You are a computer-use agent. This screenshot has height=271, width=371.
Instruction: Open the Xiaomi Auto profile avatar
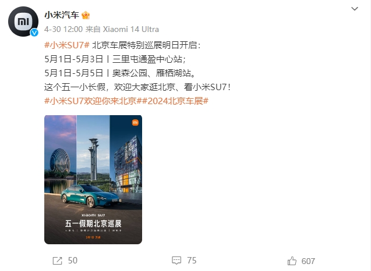tap(23, 22)
